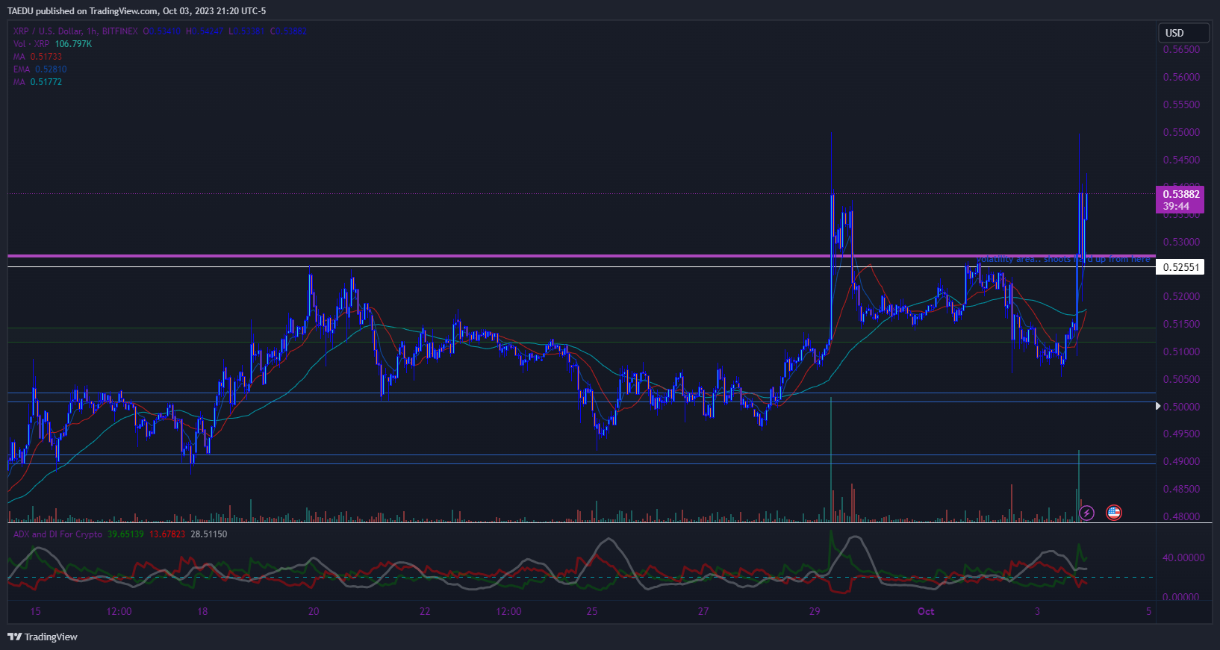The height and width of the screenshot is (650, 1220).
Task: Click the 'Vol · XRP' volume indicator legend
Action: [31, 44]
